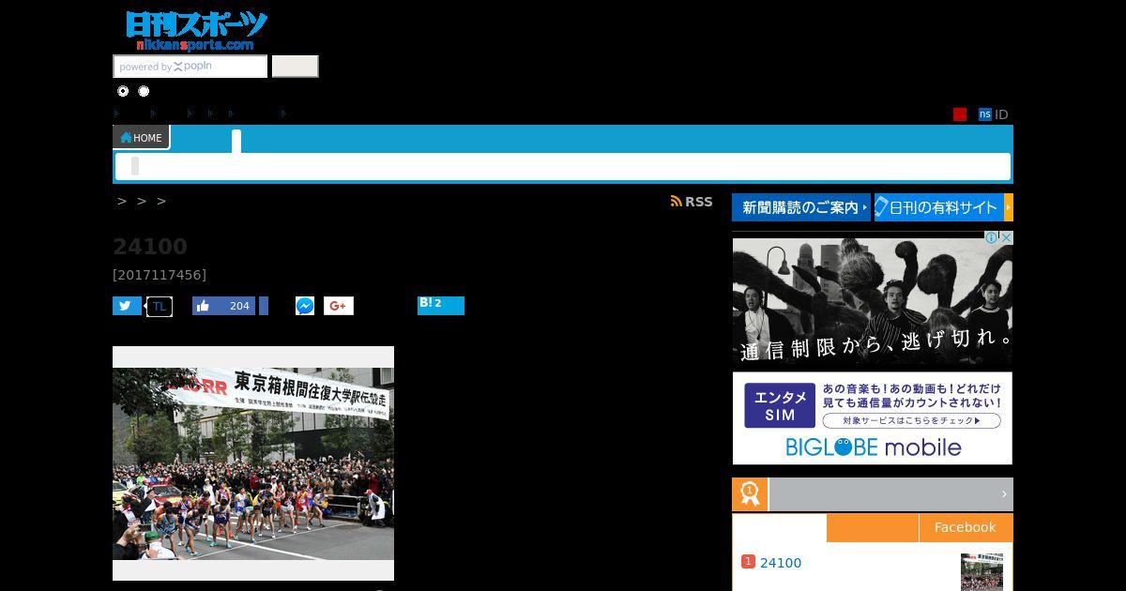Viewport: 1126px width, 591px height.
Task: Open the Nikkan Sports logo homepage
Action: click(196, 30)
